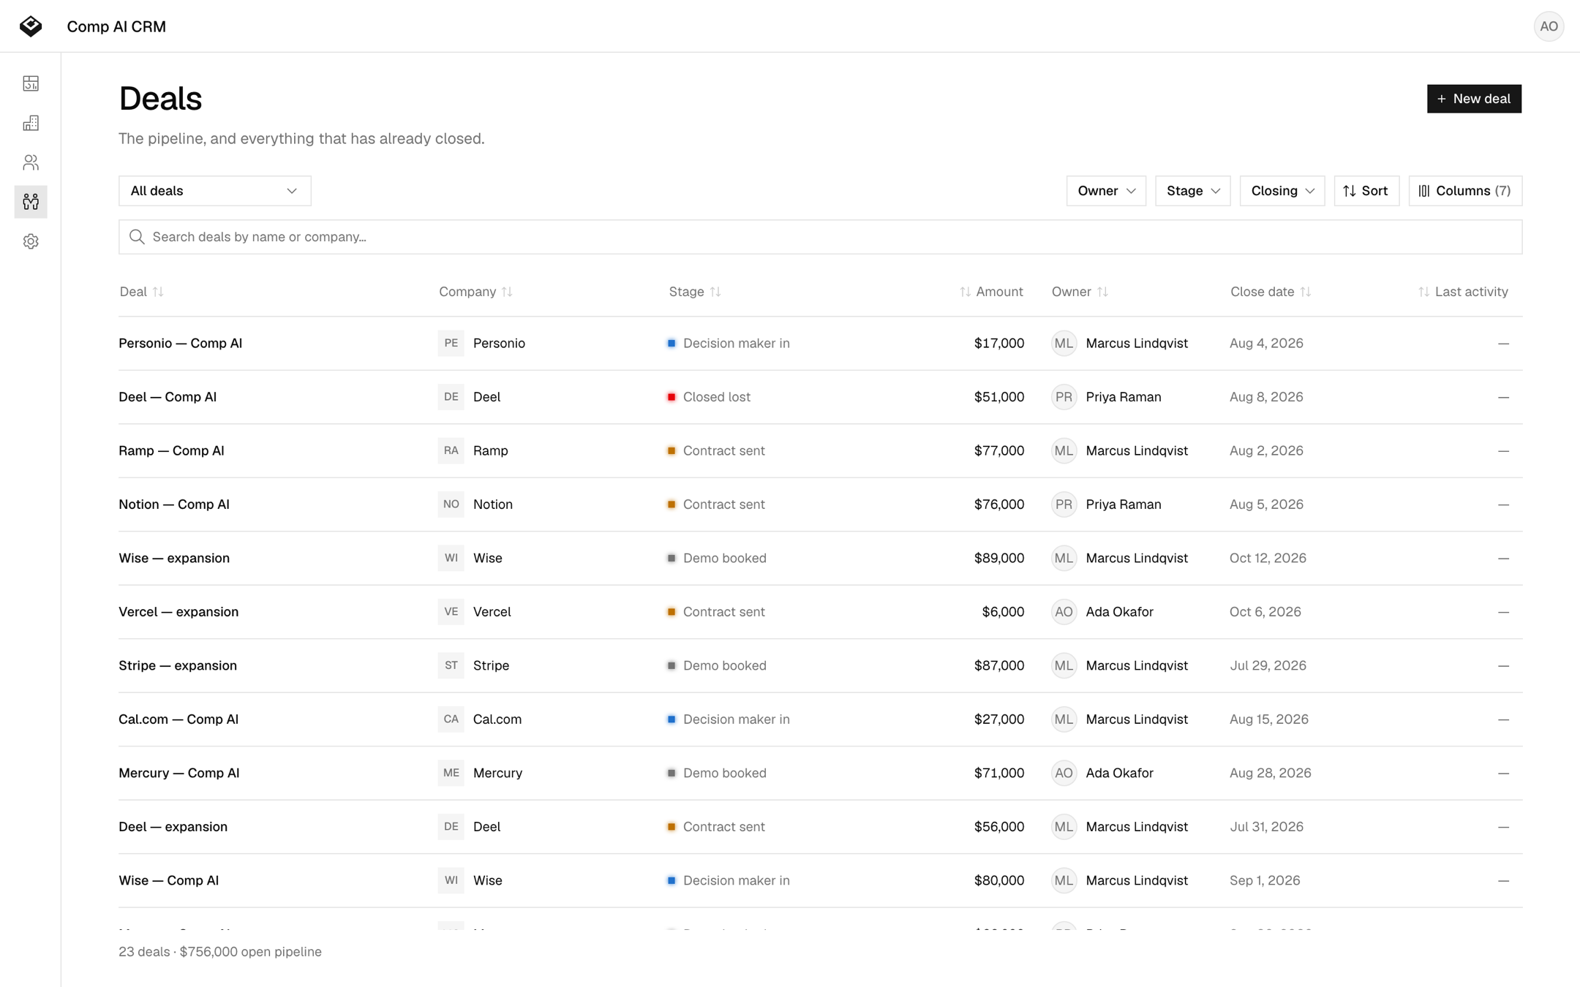
Task: Click the AO avatar in Vercel row
Action: tap(1064, 612)
